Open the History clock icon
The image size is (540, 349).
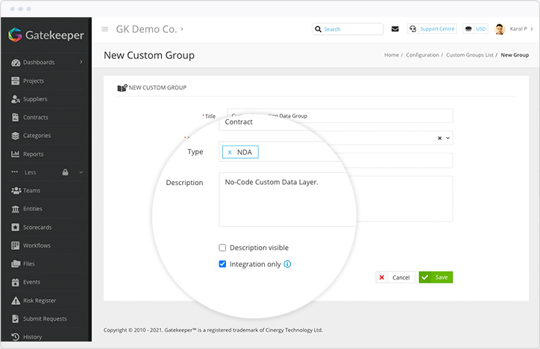[x=15, y=336]
